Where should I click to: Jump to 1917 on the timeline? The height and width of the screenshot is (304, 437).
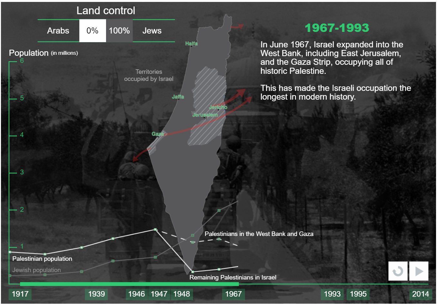(20, 294)
